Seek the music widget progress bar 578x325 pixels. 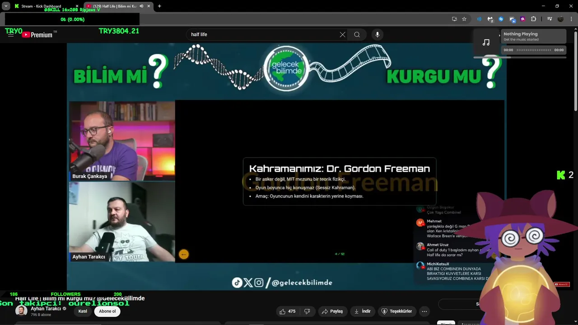coord(534,50)
